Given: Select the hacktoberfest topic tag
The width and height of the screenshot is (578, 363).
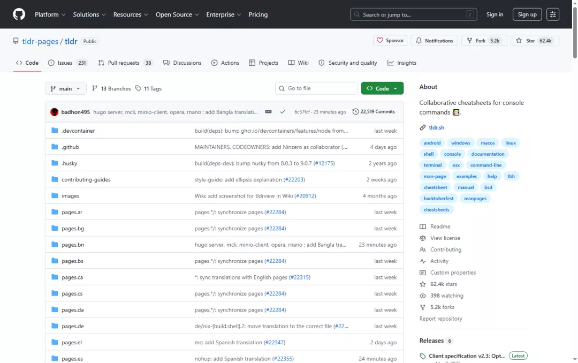Looking at the screenshot, I should [x=438, y=199].
